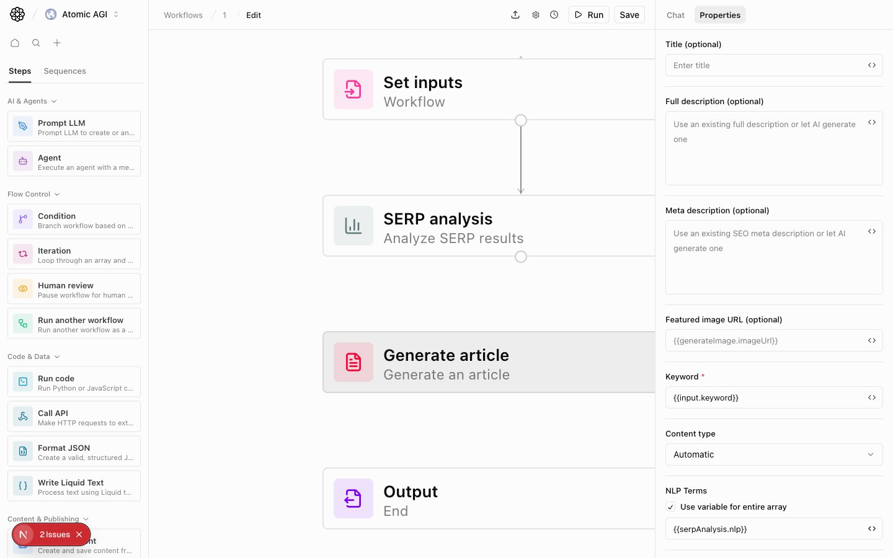Select the Generate article node
Image resolution: width=893 pixels, height=558 pixels.
(489, 362)
